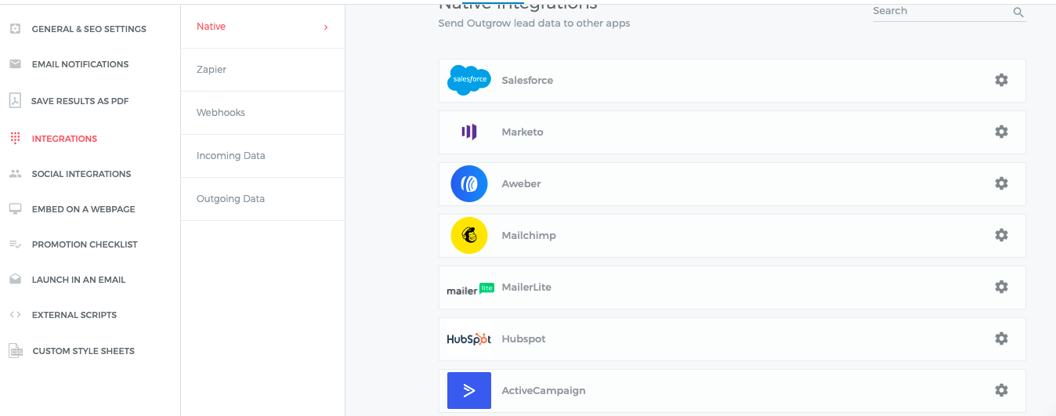Click the Marketo integration name
This screenshot has height=416, width=1056.
(x=523, y=132)
